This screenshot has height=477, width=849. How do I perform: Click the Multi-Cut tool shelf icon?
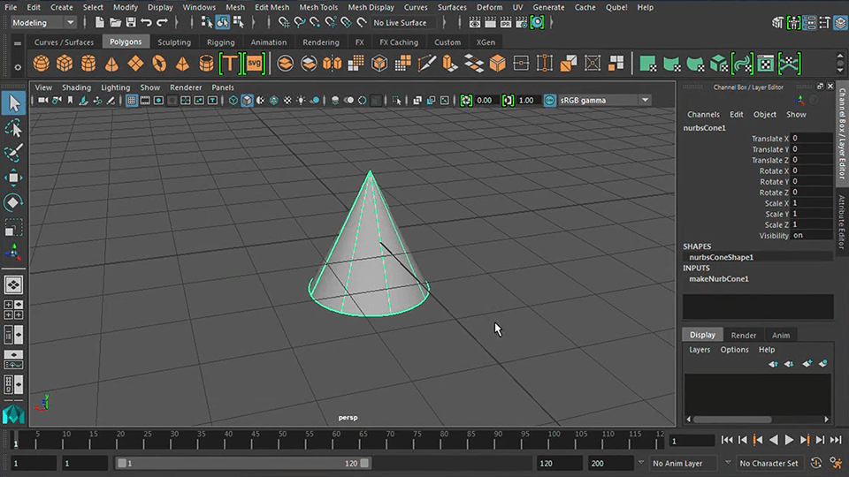coord(426,64)
